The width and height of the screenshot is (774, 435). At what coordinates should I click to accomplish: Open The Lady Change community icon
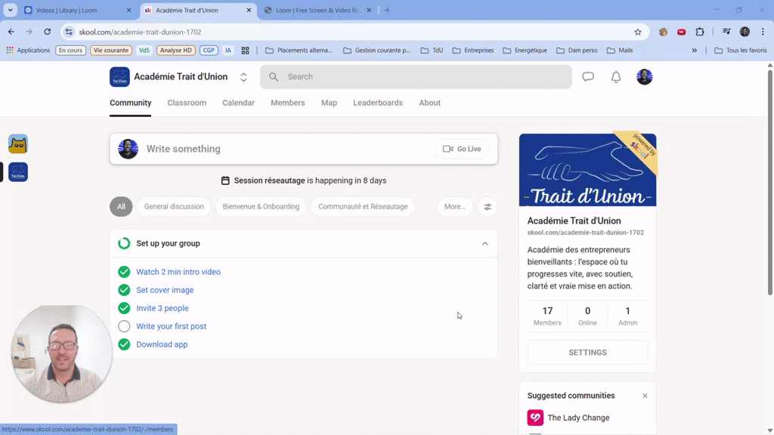535,418
